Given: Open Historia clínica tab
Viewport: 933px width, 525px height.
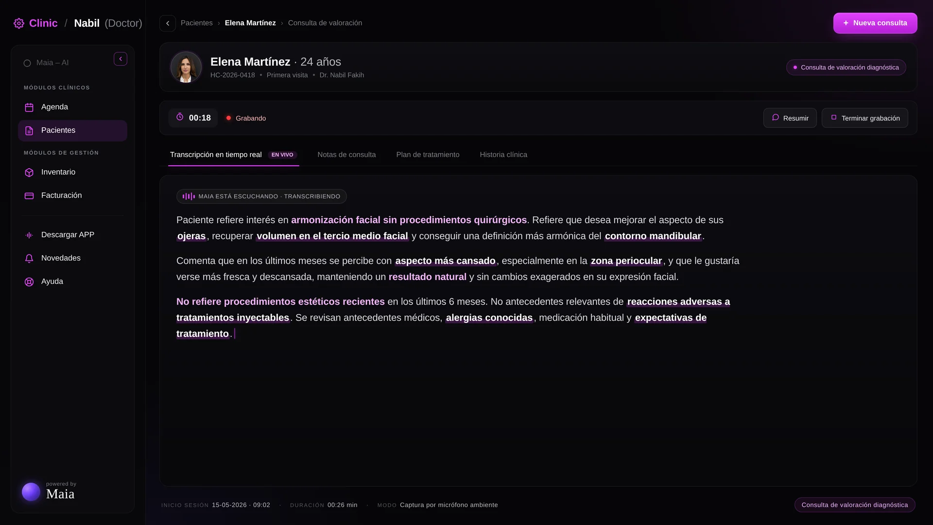Looking at the screenshot, I should click(503, 155).
